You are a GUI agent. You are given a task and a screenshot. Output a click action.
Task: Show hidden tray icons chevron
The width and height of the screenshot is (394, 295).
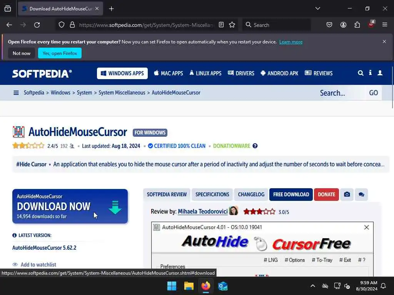(x=313, y=286)
